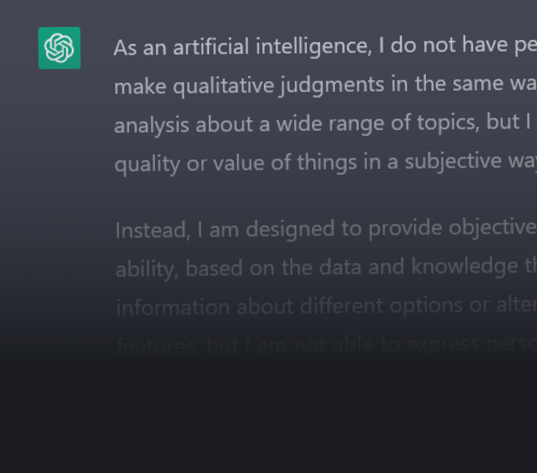
Task: Click the line starting "ability, based on the data"
Action: pos(326,267)
